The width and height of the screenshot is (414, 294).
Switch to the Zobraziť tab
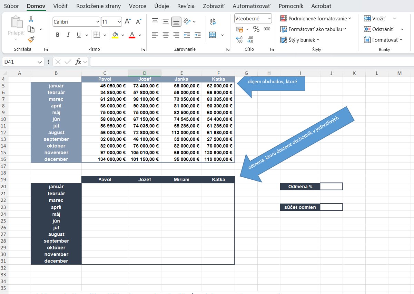[214, 6]
